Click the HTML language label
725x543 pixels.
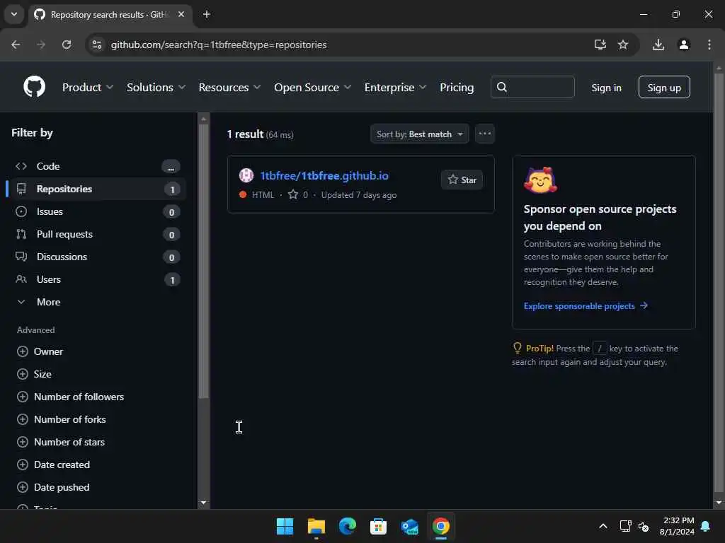click(263, 195)
